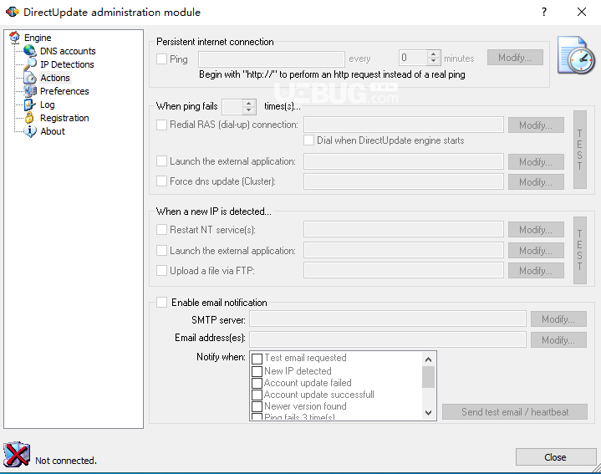
Task: Click the Restart NT service(s) field
Action: pyautogui.click(x=404, y=229)
